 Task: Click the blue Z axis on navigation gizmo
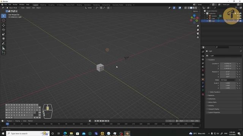(194, 15)
